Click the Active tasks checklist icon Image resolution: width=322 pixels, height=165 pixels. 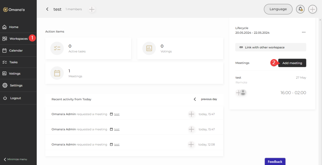(x=57, y=48)
